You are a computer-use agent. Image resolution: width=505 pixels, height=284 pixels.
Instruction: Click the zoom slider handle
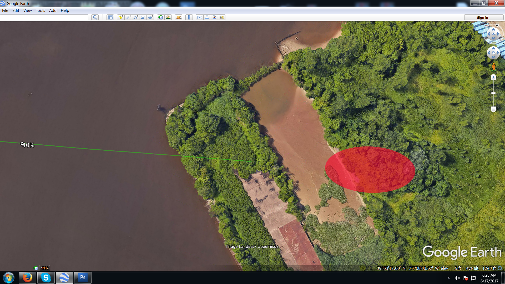493,93
